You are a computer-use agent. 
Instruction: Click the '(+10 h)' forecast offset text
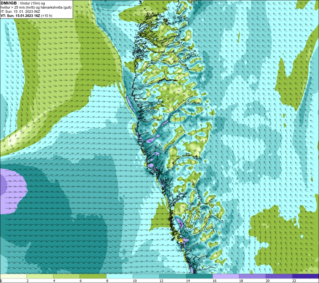coord(47,16)
